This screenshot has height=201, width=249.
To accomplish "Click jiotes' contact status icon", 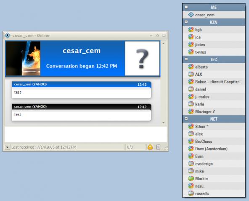I will [x=191, y=44].
